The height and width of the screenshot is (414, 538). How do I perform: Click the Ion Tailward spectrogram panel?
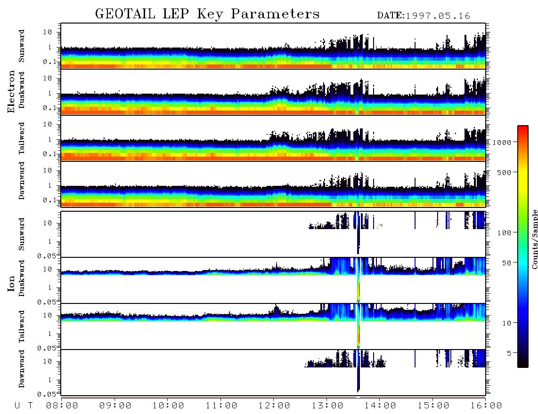tap(273, 326)
